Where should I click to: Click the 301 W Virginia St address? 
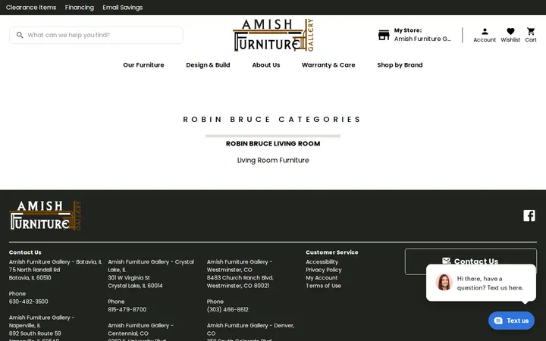[x=129, y=278]
